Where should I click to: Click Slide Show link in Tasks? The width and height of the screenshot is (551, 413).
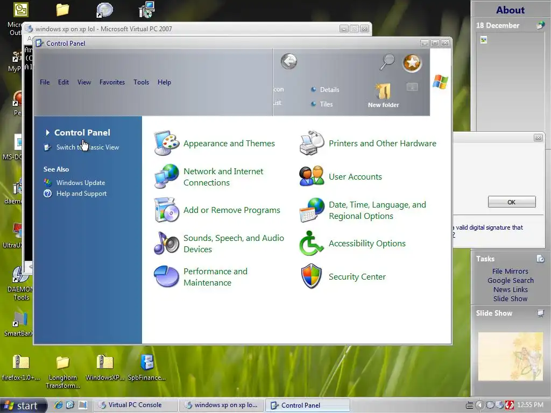(x=510, y=298)
